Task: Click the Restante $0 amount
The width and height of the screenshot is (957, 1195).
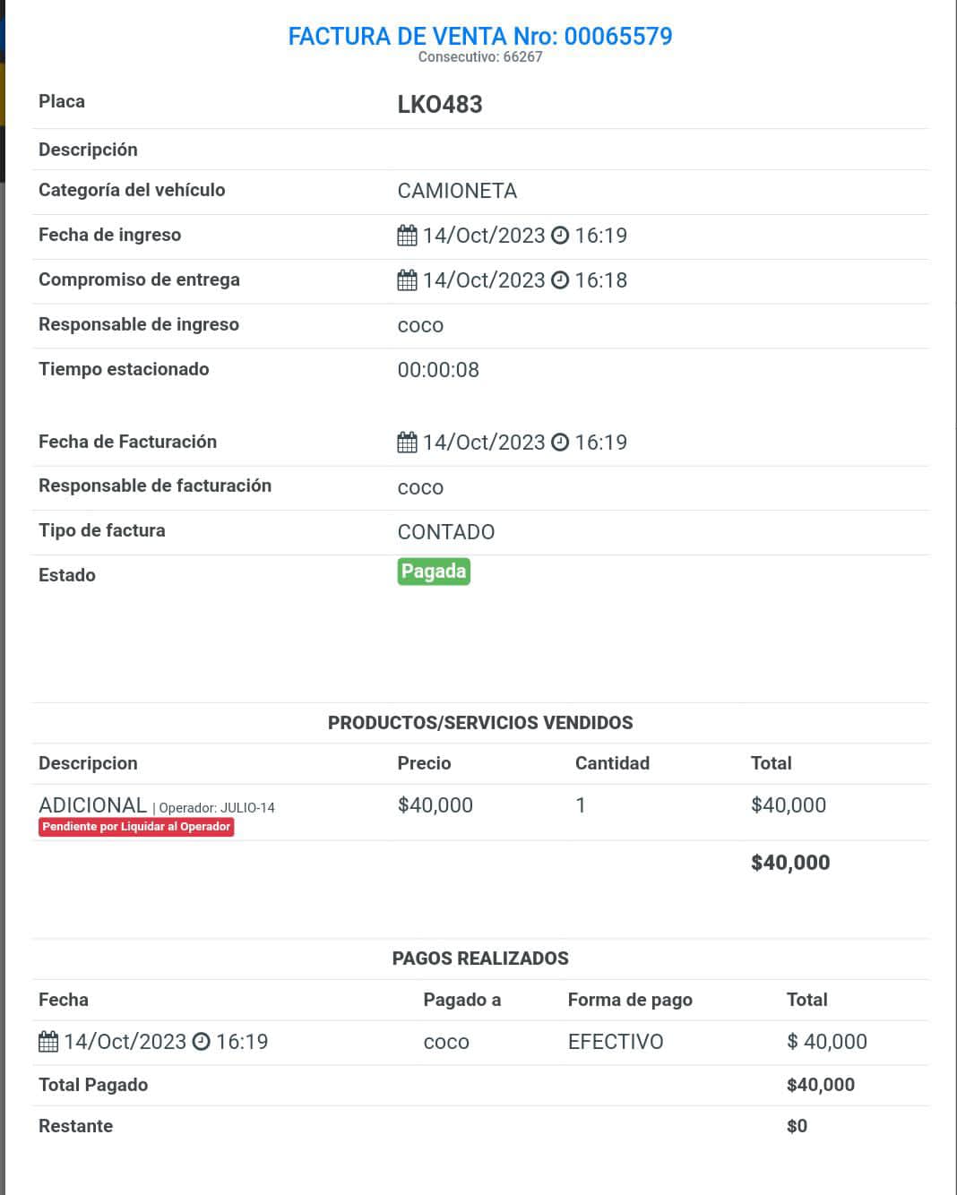Action: pyautogui.click(x=797, y=1126)
